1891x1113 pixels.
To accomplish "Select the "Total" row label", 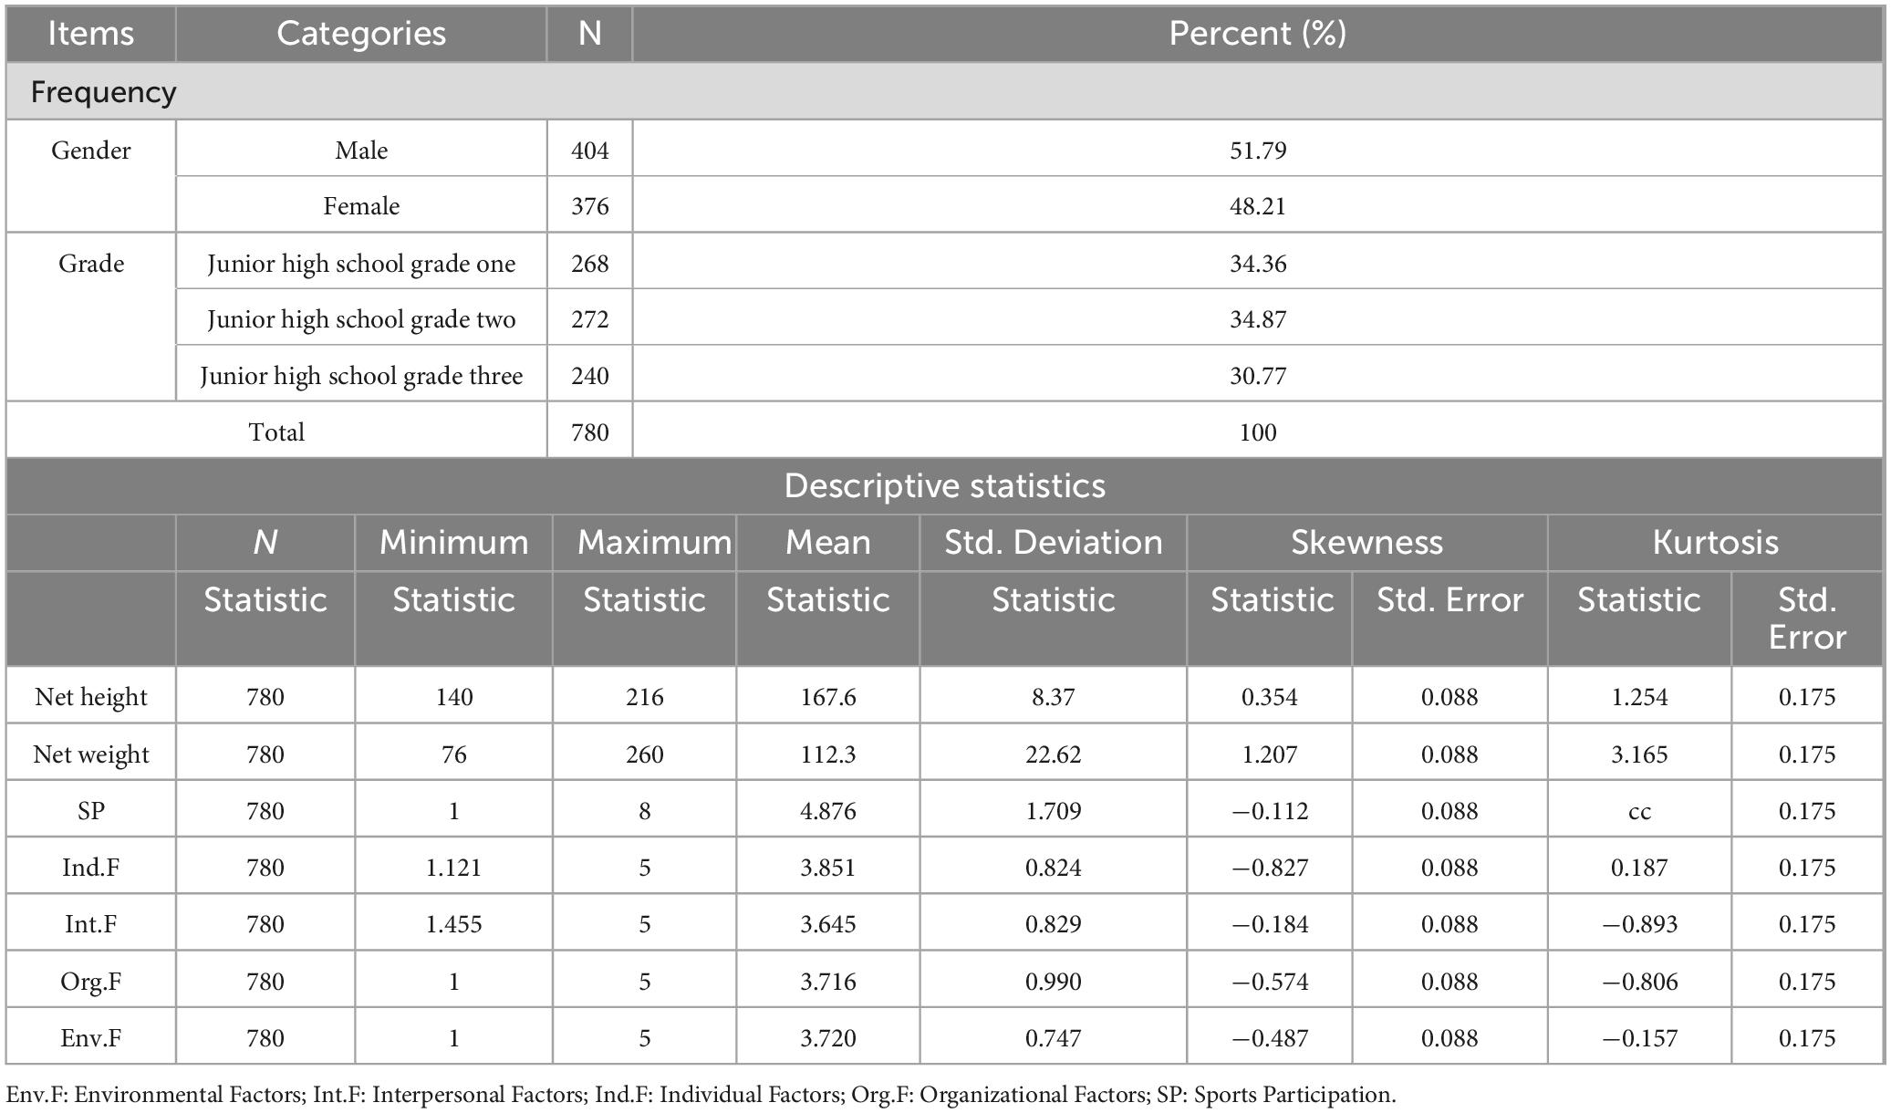I will (x=276, y=432).
